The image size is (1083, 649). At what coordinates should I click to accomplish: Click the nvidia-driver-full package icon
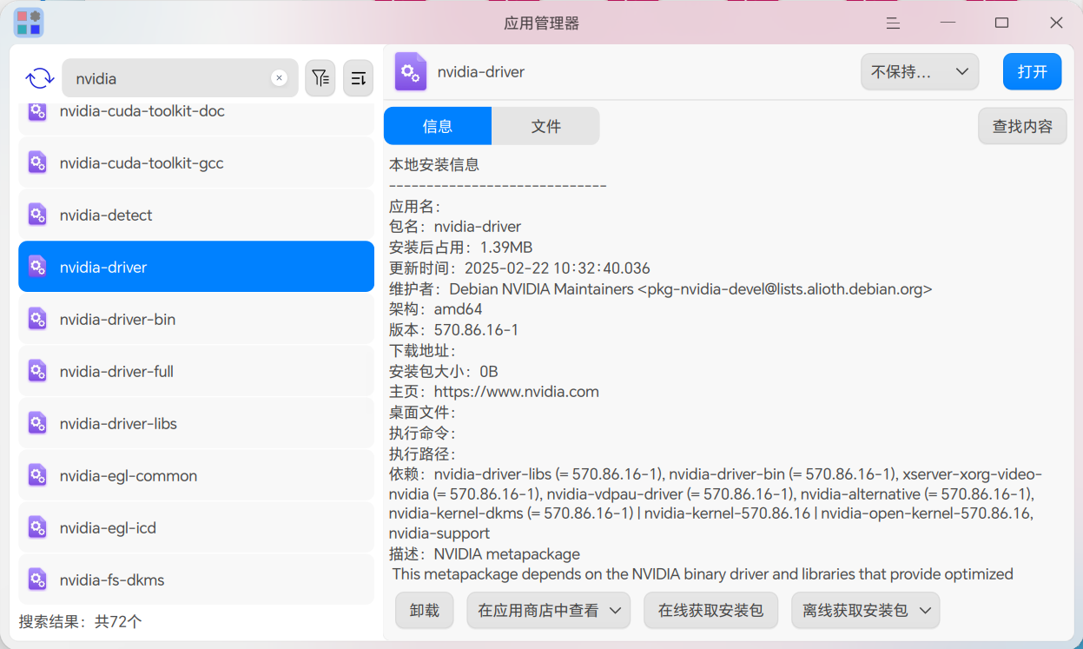point(37,372)
